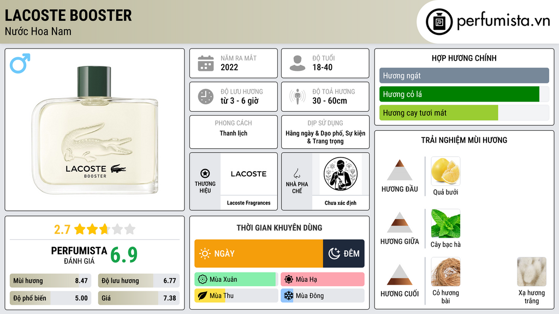
Task: Click the perfumer illustration circle icon
Action: click(x=341, y=174)
